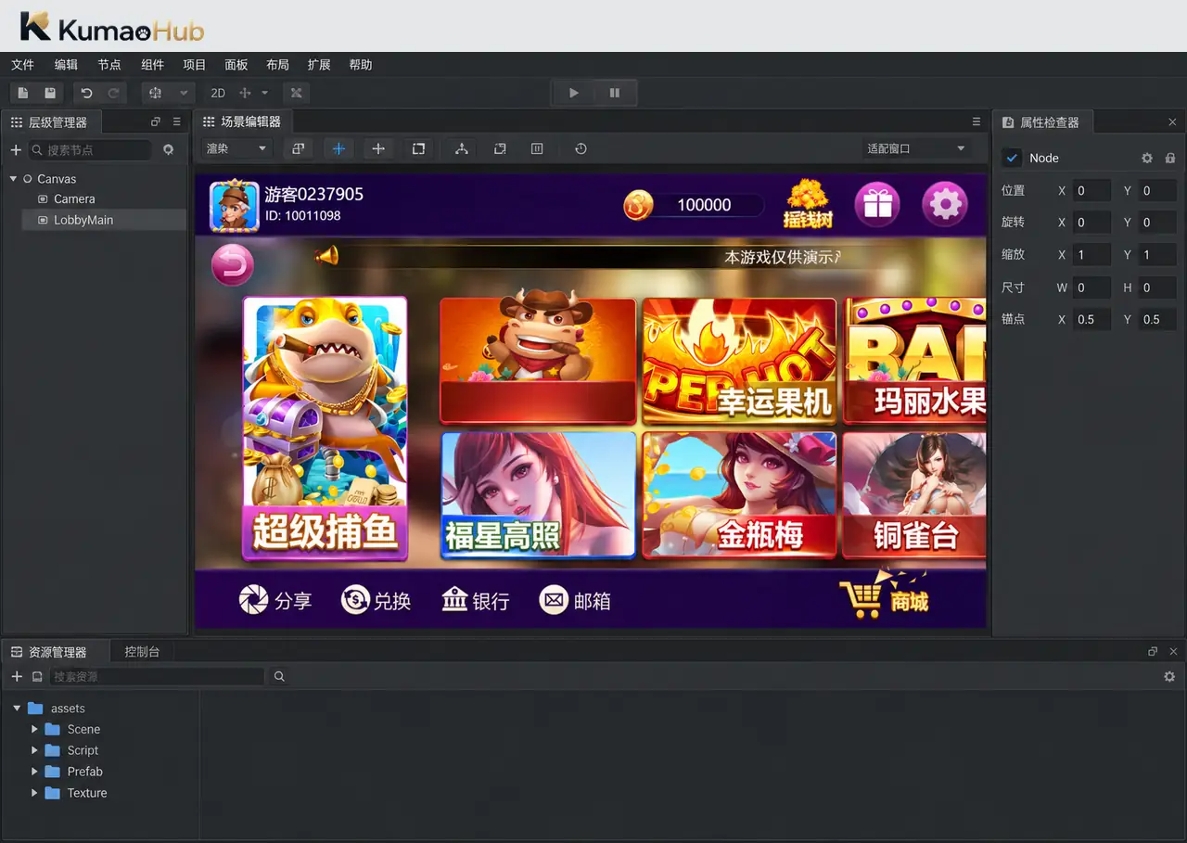Open the 组件 menu
The image size is (1187, 843).
click(152, 65)
